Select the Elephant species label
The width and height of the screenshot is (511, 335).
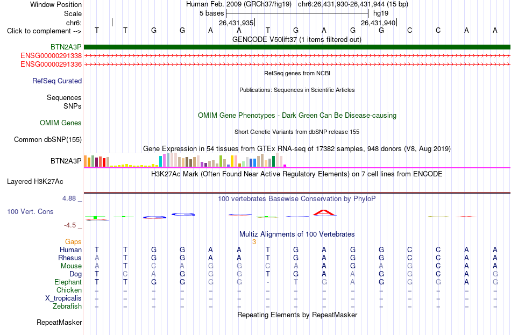[x=68, y=282]
